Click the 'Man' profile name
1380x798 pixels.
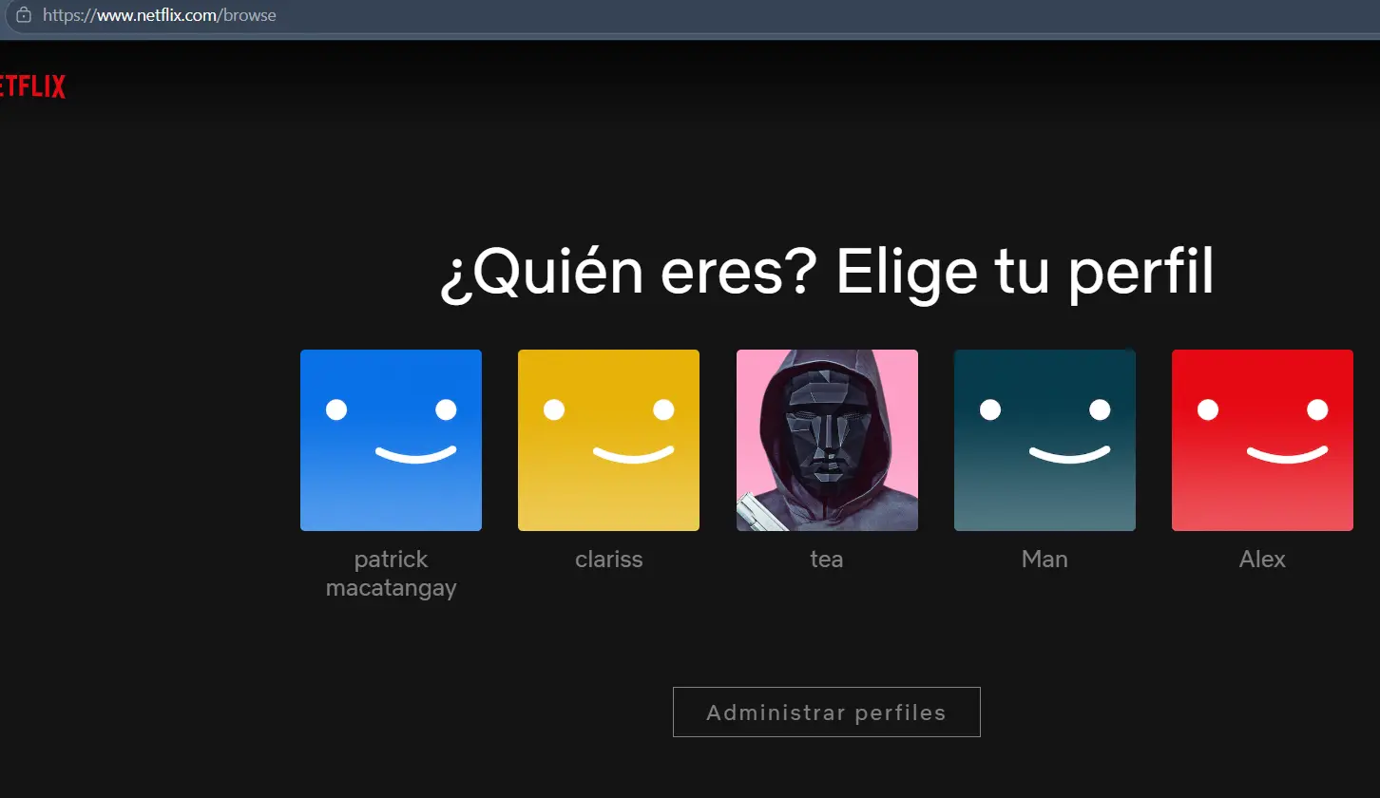(x=1045, y=560)
